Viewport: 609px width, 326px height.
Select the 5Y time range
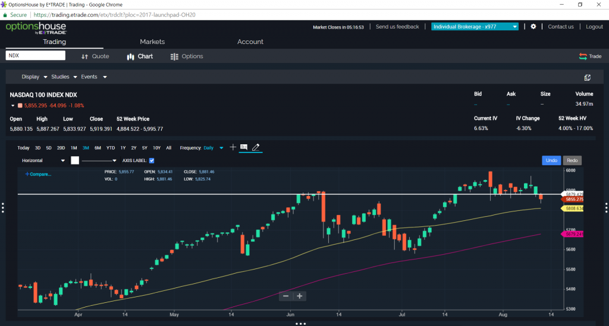(145, 148)
